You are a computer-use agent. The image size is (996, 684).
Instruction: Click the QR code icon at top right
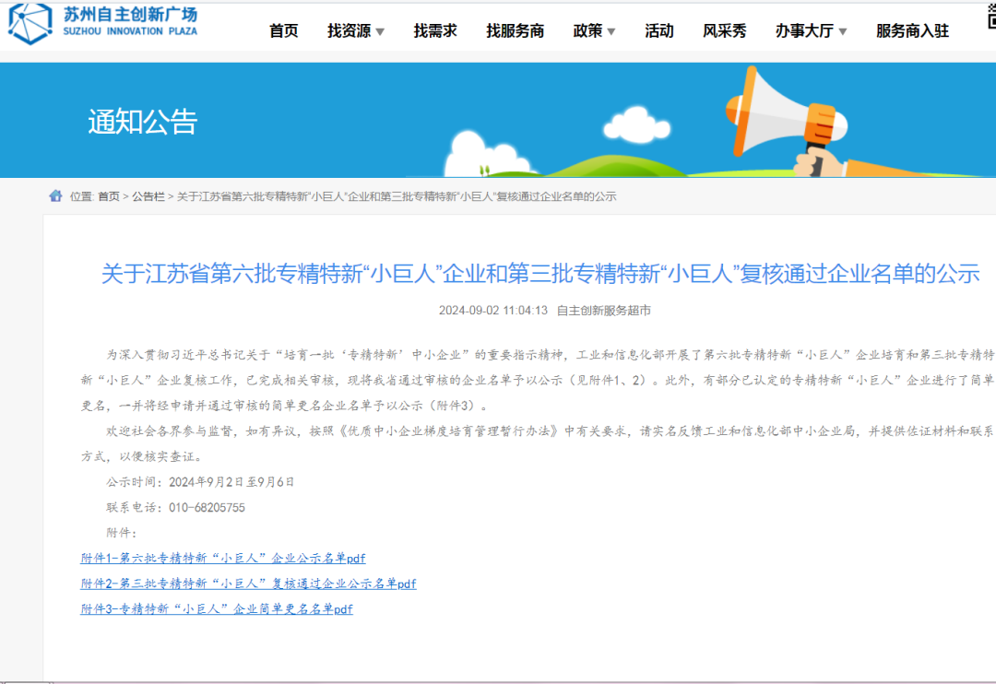point(991,17)
